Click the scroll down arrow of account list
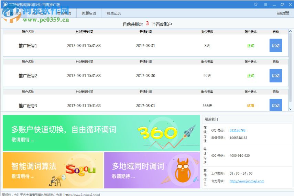This screenshot has height=196, width=294. [x=290, y=109]
